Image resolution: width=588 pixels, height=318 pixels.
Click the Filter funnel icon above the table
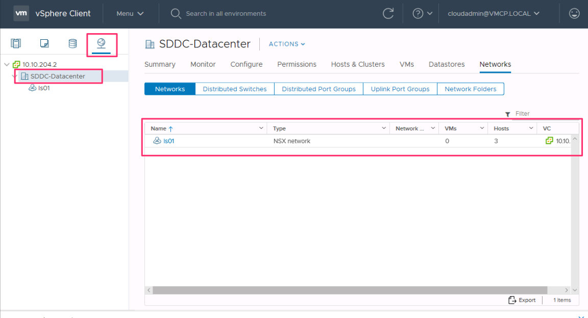tap(507, 114)
